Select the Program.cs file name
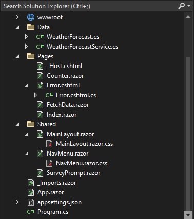This screenshot has height=219, width=194. (x=53, y=212)
